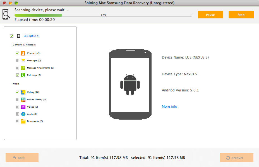Click the Device Name: LGE (NEXUS 5) text
The image size is (259, 167).
pos(185,57)
